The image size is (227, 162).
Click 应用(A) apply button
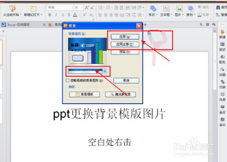(125, 37)
